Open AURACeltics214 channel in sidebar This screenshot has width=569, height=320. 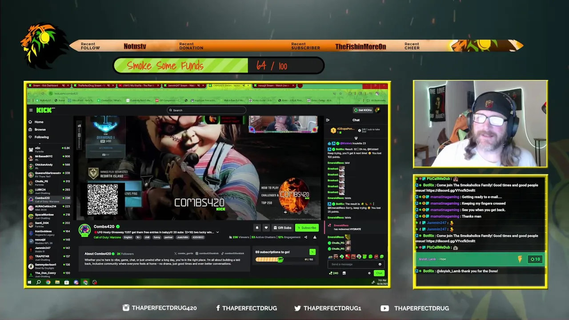[x=49, y=208]
